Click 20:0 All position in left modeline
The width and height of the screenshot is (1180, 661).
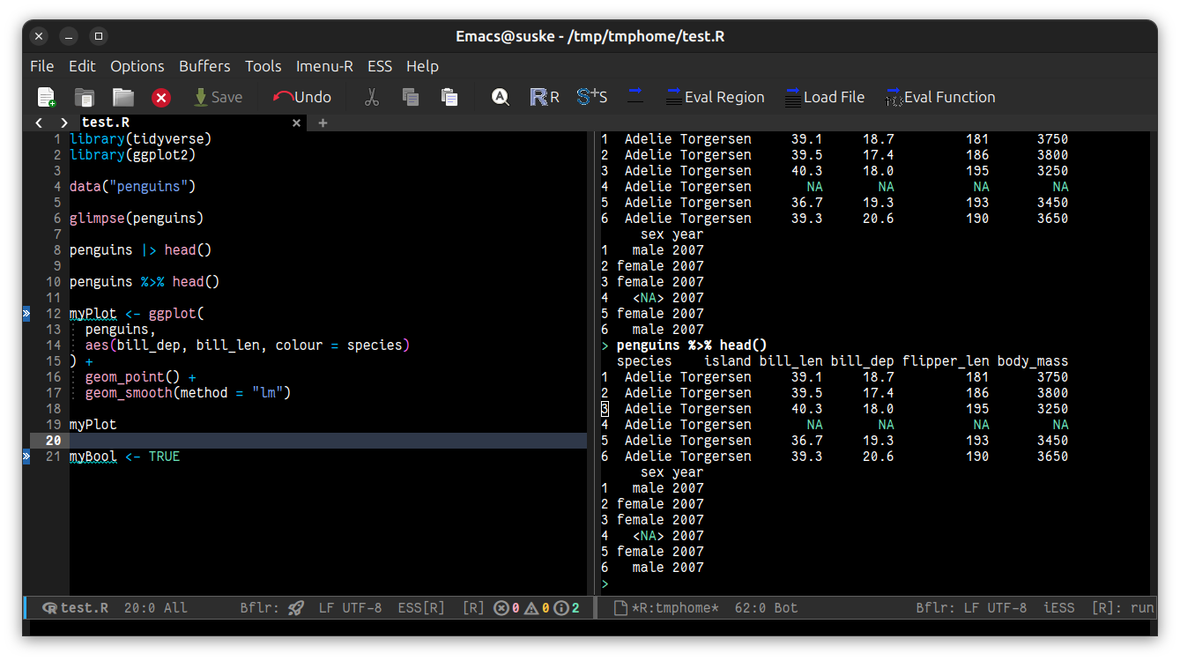(156, 608)
